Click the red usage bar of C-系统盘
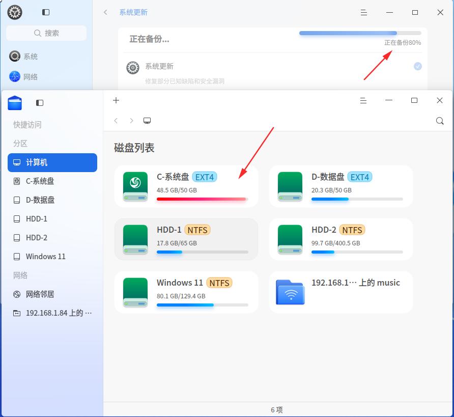This screenshot has width=454, height=417. 203,199
